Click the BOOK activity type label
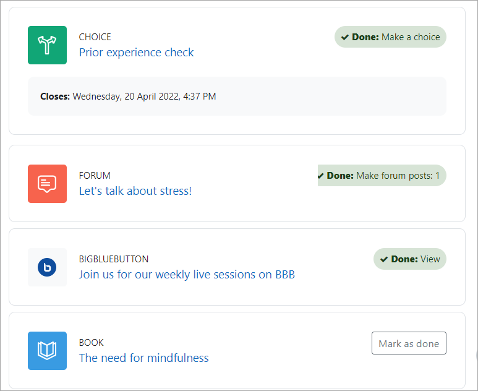The height and width of the screenshot is (391, 478). point(91,343)
